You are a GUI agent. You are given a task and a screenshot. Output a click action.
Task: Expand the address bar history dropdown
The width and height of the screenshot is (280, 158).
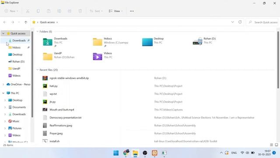click(x=232, y=22)
